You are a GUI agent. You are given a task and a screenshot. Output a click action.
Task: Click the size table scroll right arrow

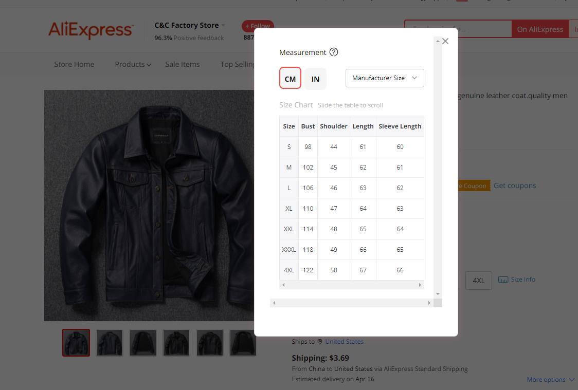click(x=420, y=285)
